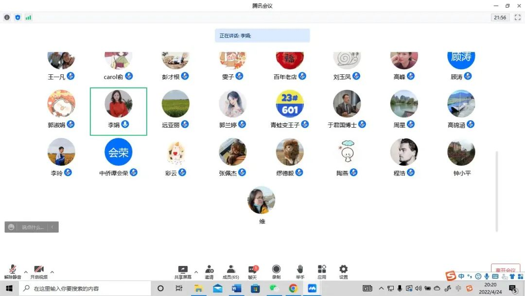Open the 成员(65) members list
This screenshot has width=525, height=296.
pos(231,270)
